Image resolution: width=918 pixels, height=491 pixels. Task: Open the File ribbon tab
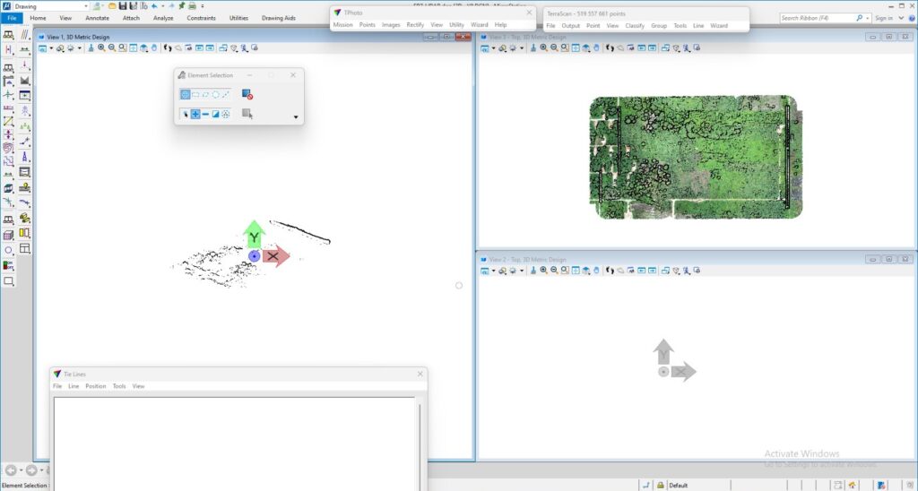point(12,18)
